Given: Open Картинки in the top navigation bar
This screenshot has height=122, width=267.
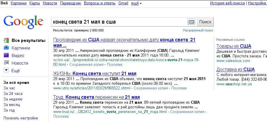Looking at the screenshot, I should pos(19,3).
